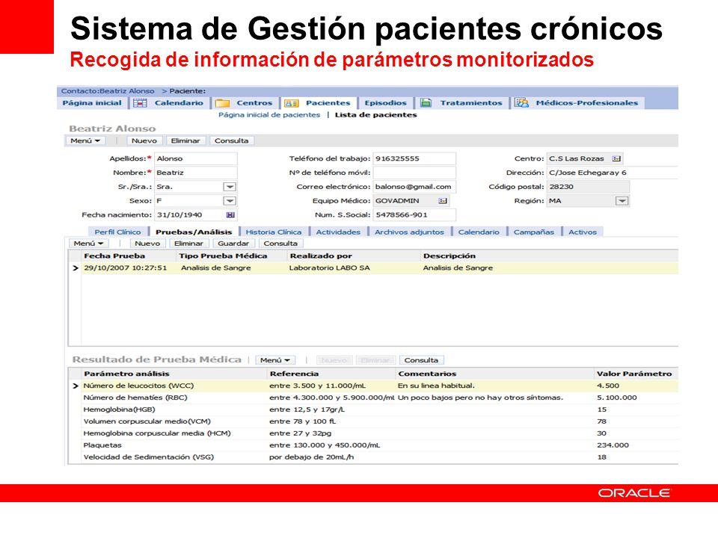Click the Calendario tab calendar icon
Screen dimensions: 718x538
(140, 103)
